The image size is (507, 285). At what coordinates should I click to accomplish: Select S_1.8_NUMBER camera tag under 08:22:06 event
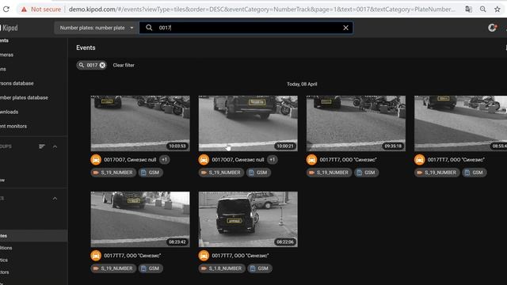pos(222,268)
